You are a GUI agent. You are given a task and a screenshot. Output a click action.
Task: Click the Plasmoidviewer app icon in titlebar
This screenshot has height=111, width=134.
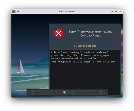pyautogui.click(x=14, y=11)
